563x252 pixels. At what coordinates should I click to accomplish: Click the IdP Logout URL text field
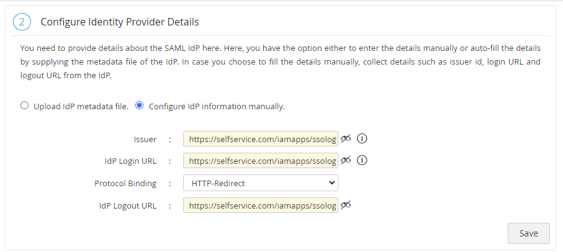coord(260,205)
